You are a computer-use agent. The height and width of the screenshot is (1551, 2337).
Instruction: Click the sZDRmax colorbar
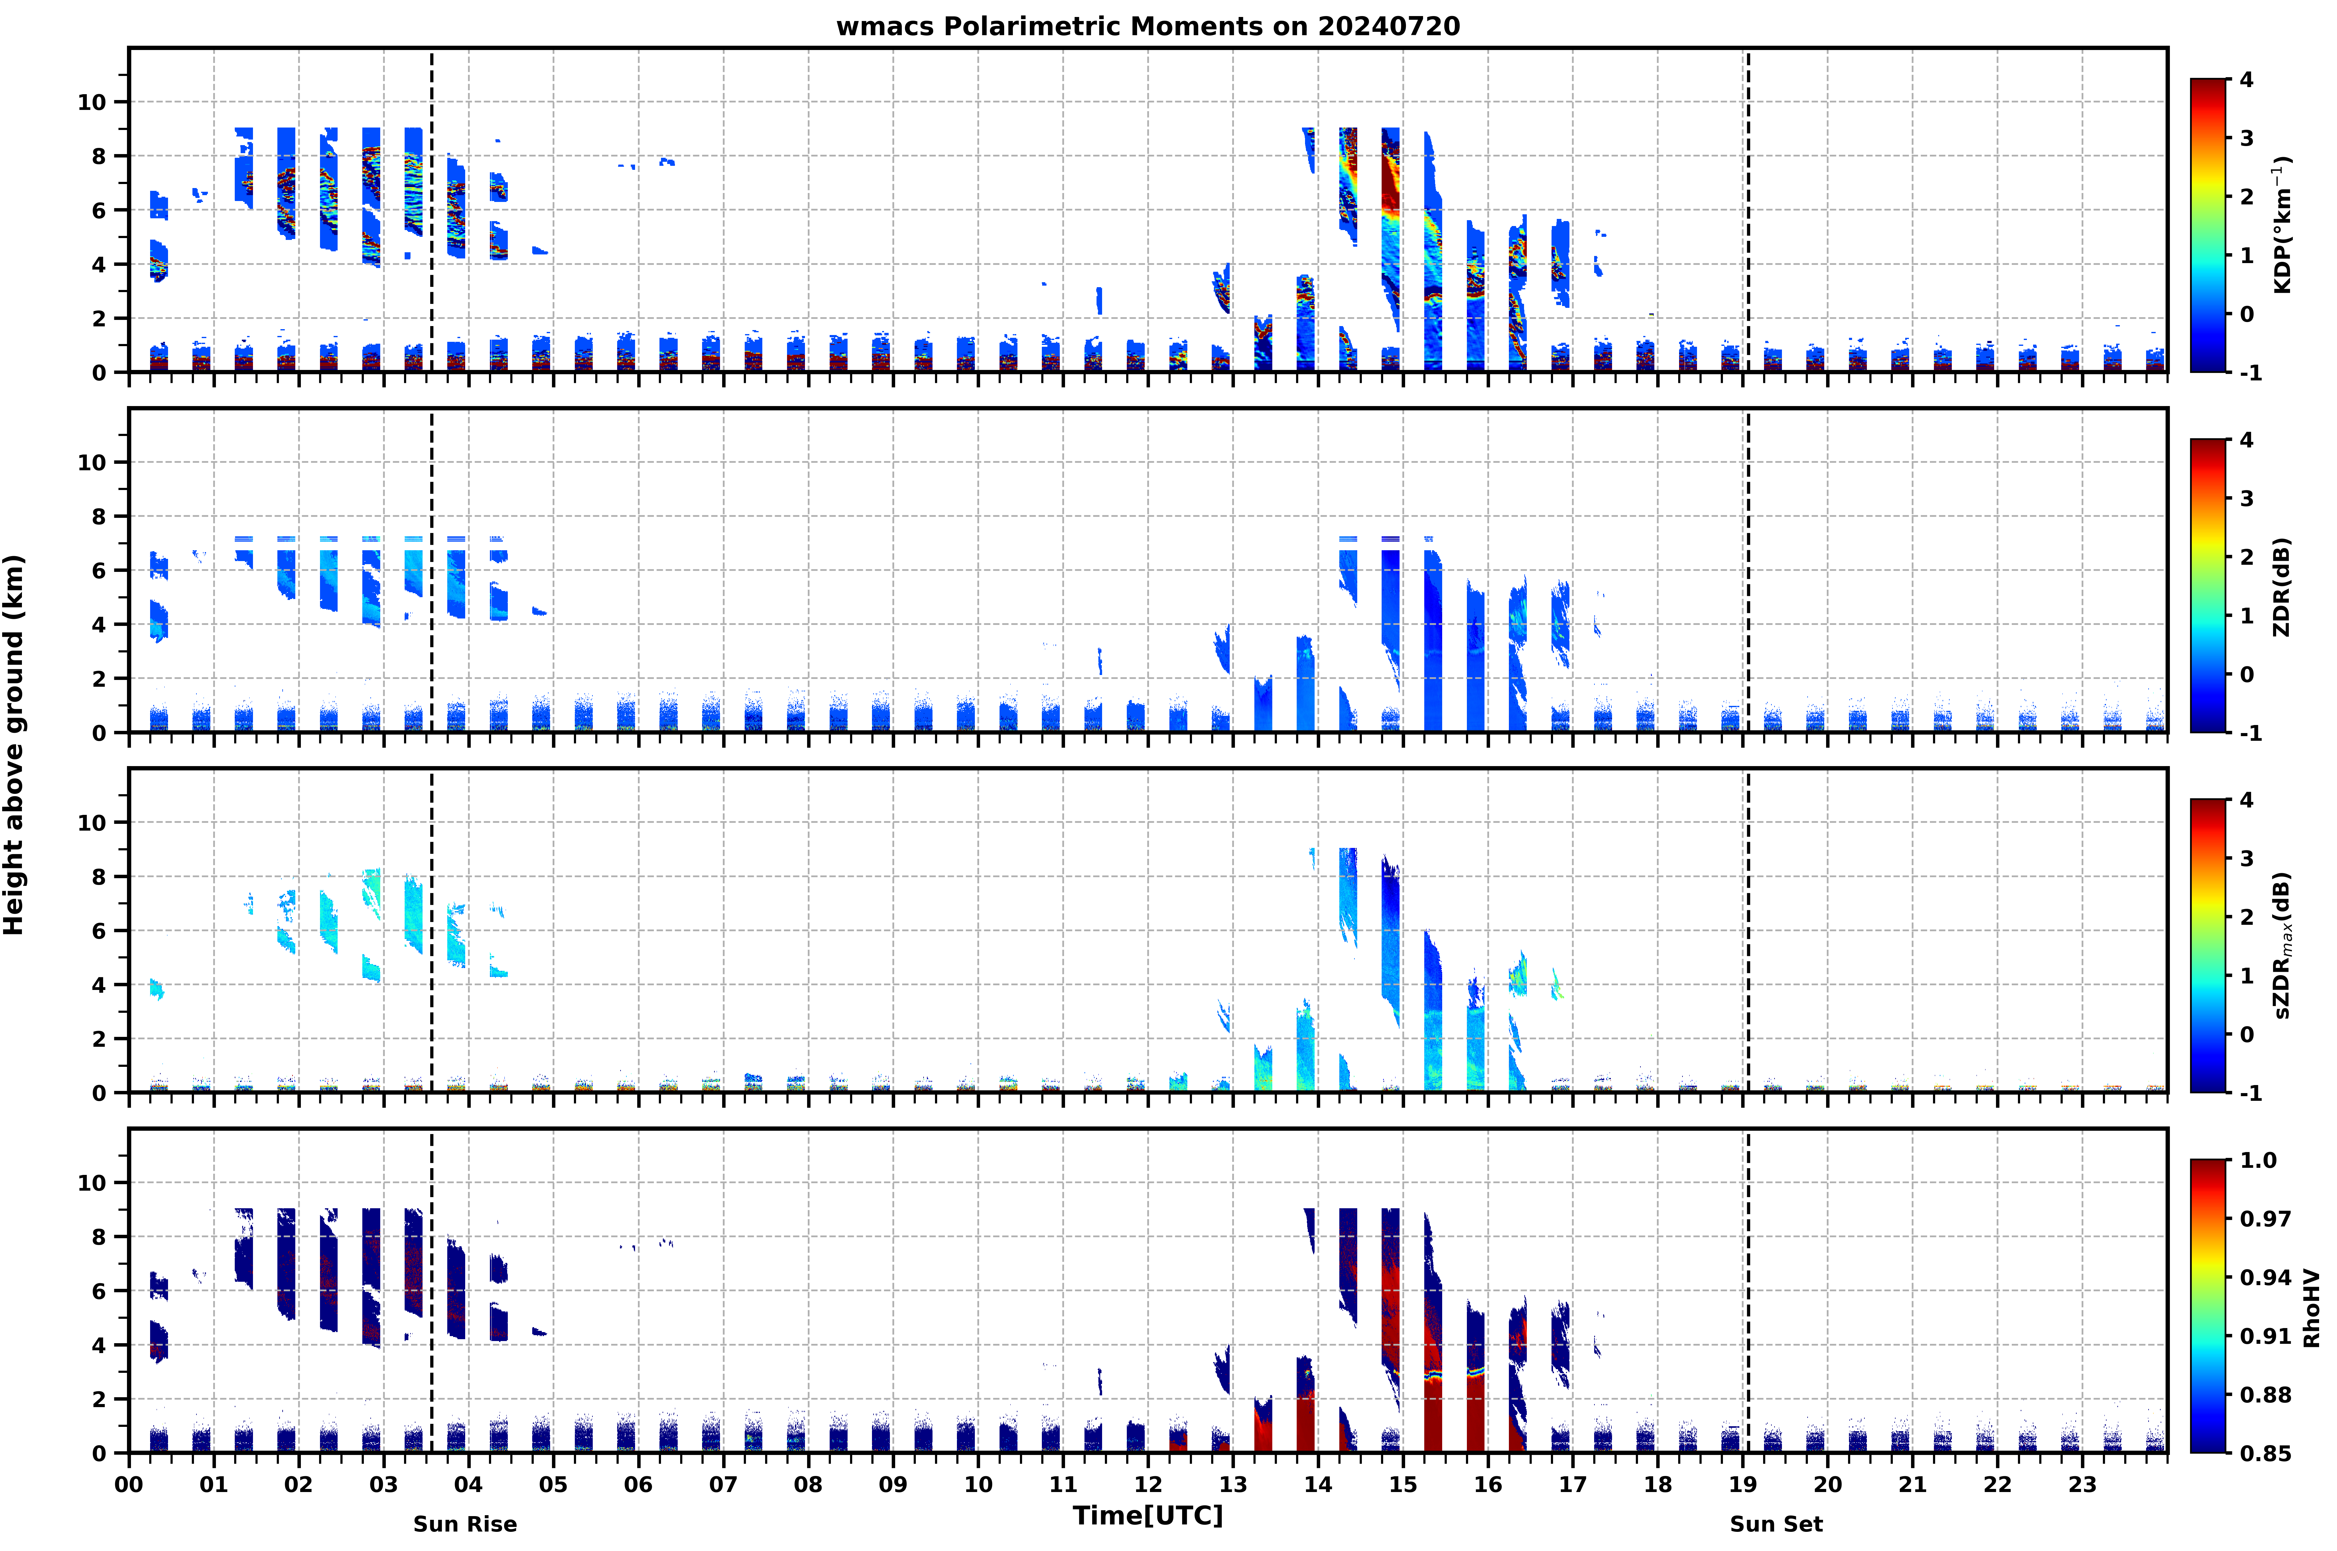coord(2207,945)
